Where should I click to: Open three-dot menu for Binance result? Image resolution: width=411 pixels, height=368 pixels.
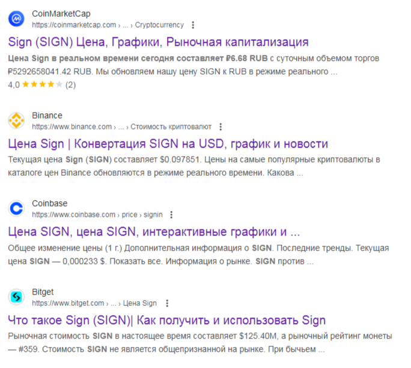[x=221, y=127]
